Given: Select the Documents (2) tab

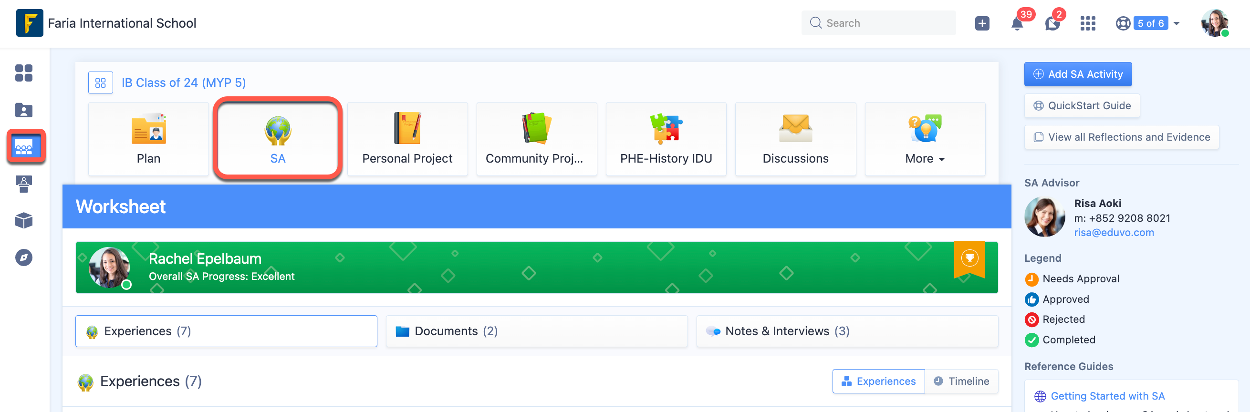Looking at the screenshot, I should (536, 331).
